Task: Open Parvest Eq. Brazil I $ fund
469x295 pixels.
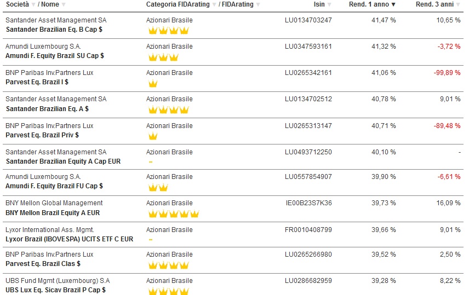Action: 37,82
